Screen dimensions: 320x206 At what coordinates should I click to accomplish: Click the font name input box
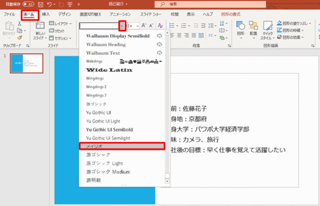coord(99,26)
